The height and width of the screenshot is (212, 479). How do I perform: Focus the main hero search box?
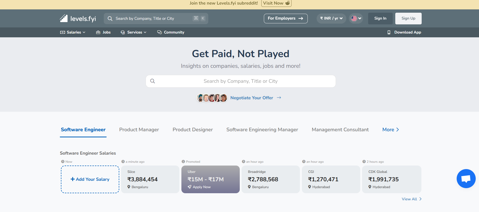click(241, 81)
